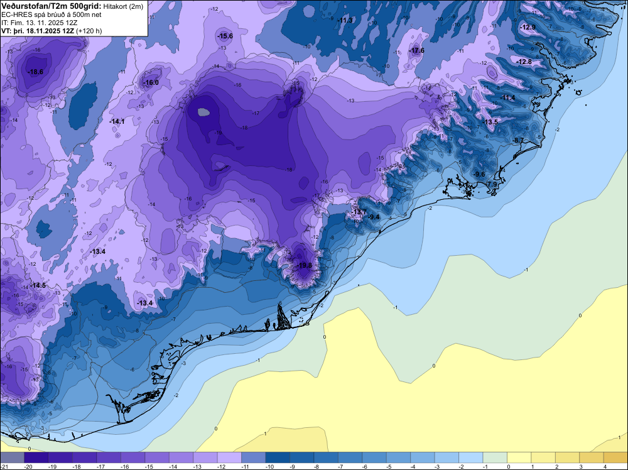Click the -18.6 temperature value on the map
Screen dimensions: 628x470
[x=35, y=72]
